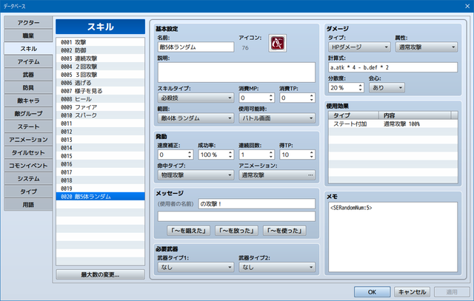The image size is (474, 301).
Task: Close the データベース window
Action: click(467, 6)
